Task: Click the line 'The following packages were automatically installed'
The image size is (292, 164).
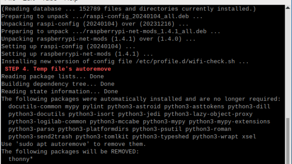Action: (x=141, y=99)
